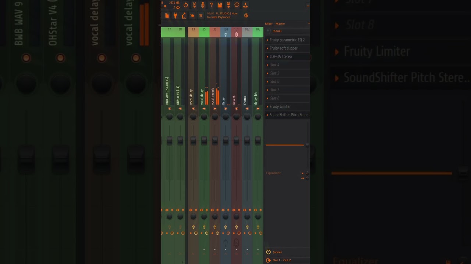The width and height of the screenshot is (471, 264).
Task: Click the clock latency icon in the right panel
Action: point(268,252)
